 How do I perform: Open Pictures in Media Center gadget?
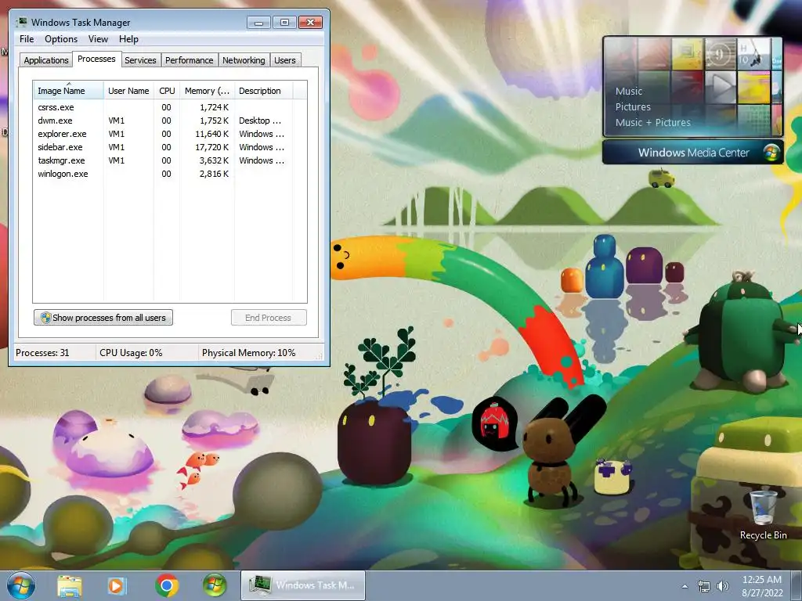pos(633,106)
